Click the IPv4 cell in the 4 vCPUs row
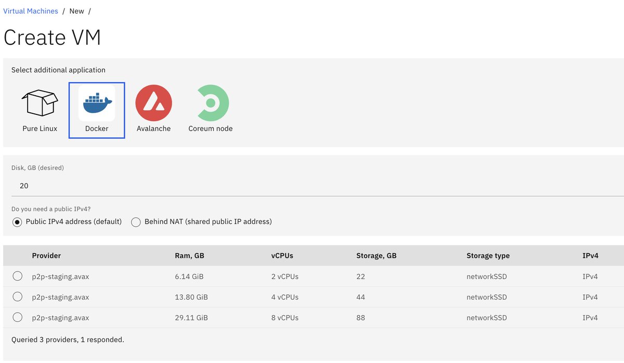The height and width of the screenshot is (363, 624). point(590,297)
